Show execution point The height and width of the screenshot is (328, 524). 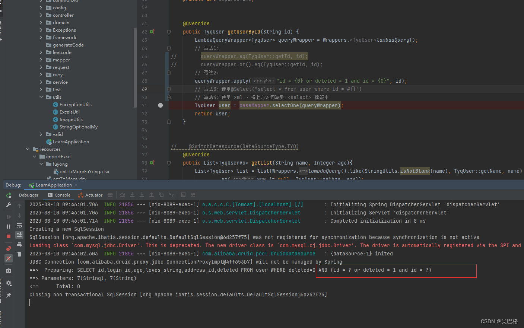110,195
